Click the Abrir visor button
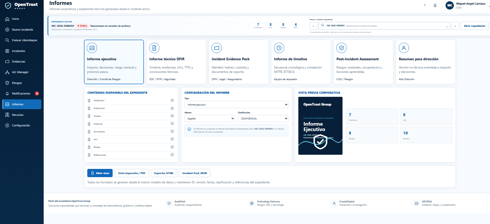This screenshot has height=224, width=490. pyautogui.click(x=100, y=173)
